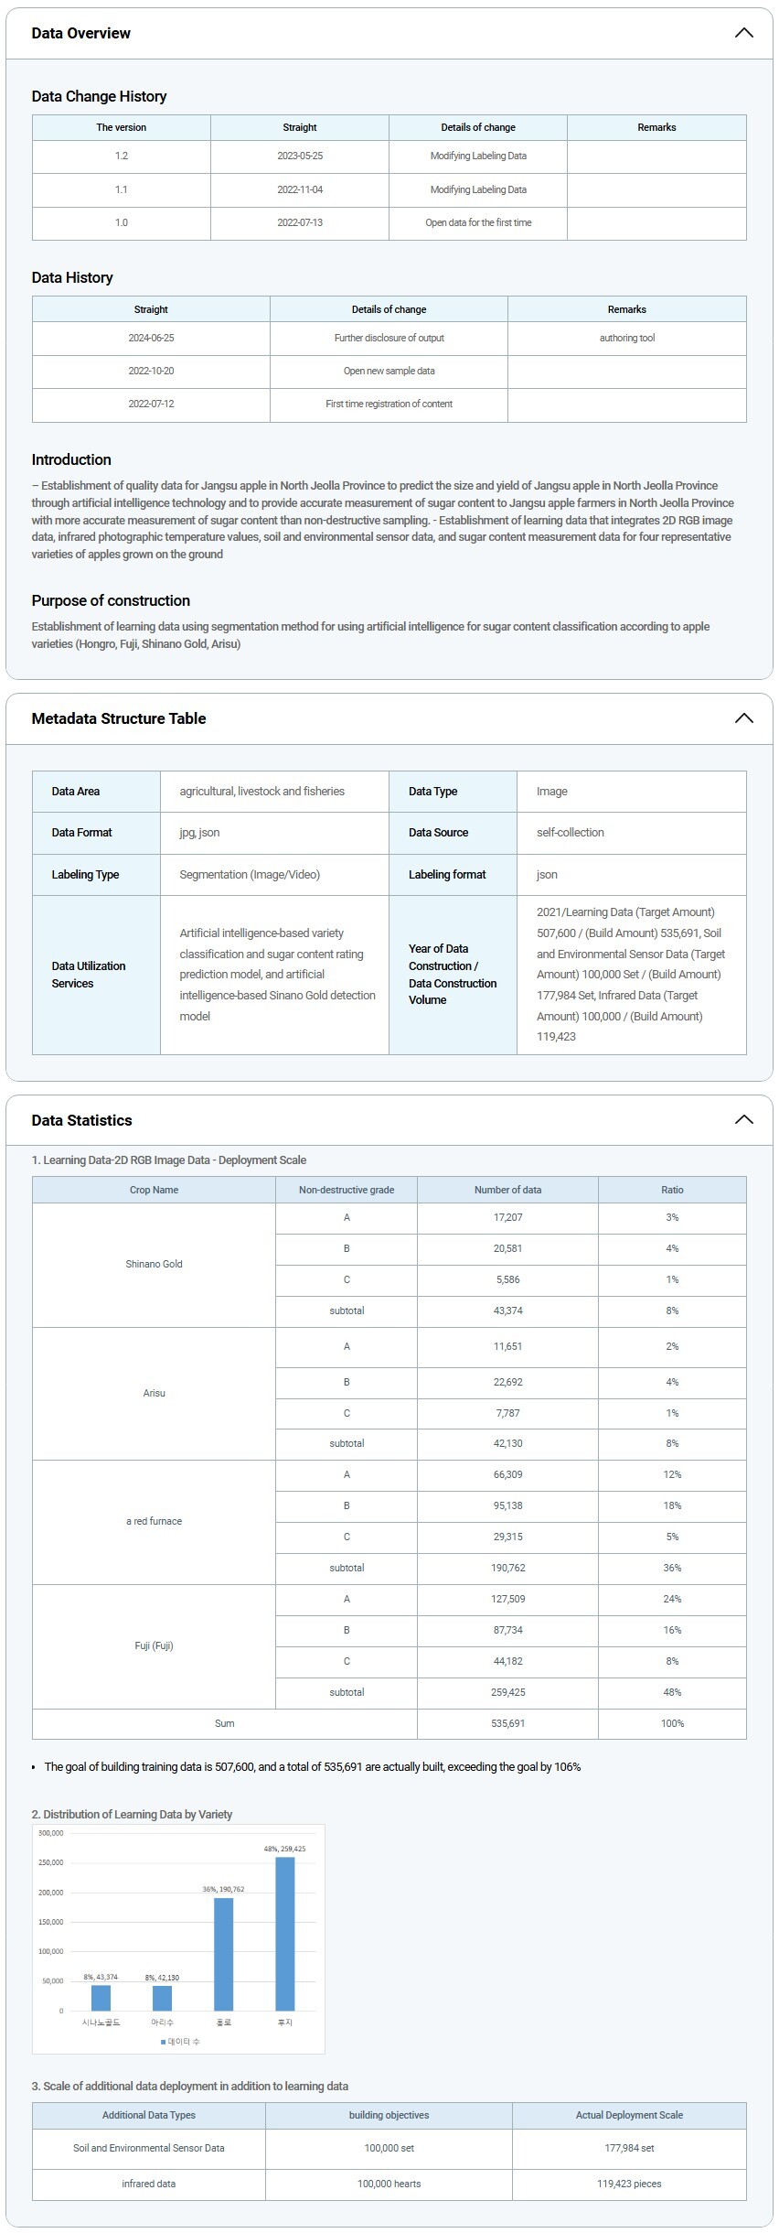Collapse the Data Overview section chevron
The image size is (779, 2233).
pos(743,33)
